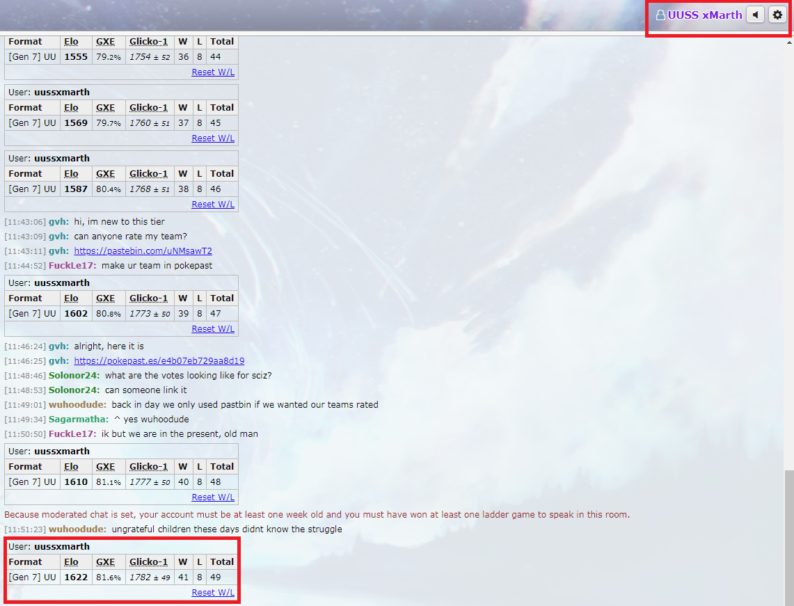Click the Elo value 1569
This screenshot has width=794, height=606.
coord(76,122)
